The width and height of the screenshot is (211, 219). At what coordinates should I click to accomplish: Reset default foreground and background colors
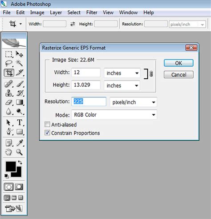coord(7,176)
